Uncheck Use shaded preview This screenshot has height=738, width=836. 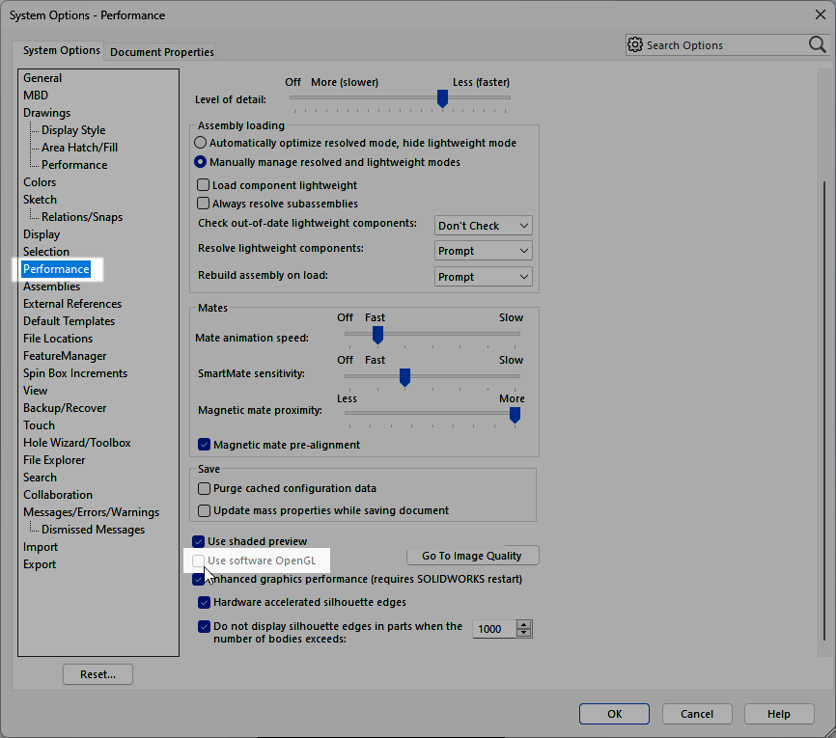(198, 541)
